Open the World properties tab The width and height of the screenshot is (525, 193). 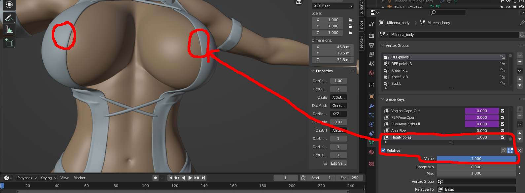point(371,73)
